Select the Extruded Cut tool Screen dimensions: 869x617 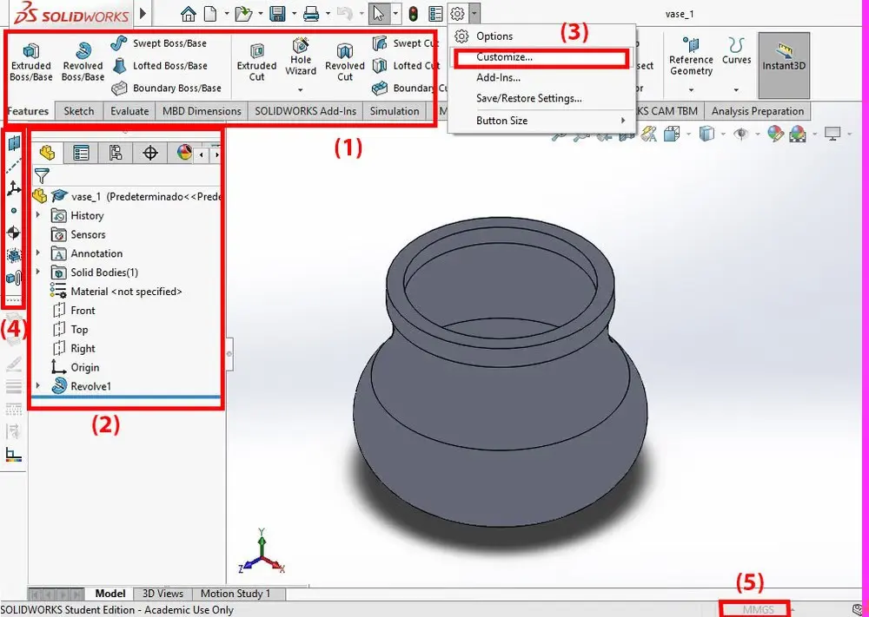pos(256,62)
